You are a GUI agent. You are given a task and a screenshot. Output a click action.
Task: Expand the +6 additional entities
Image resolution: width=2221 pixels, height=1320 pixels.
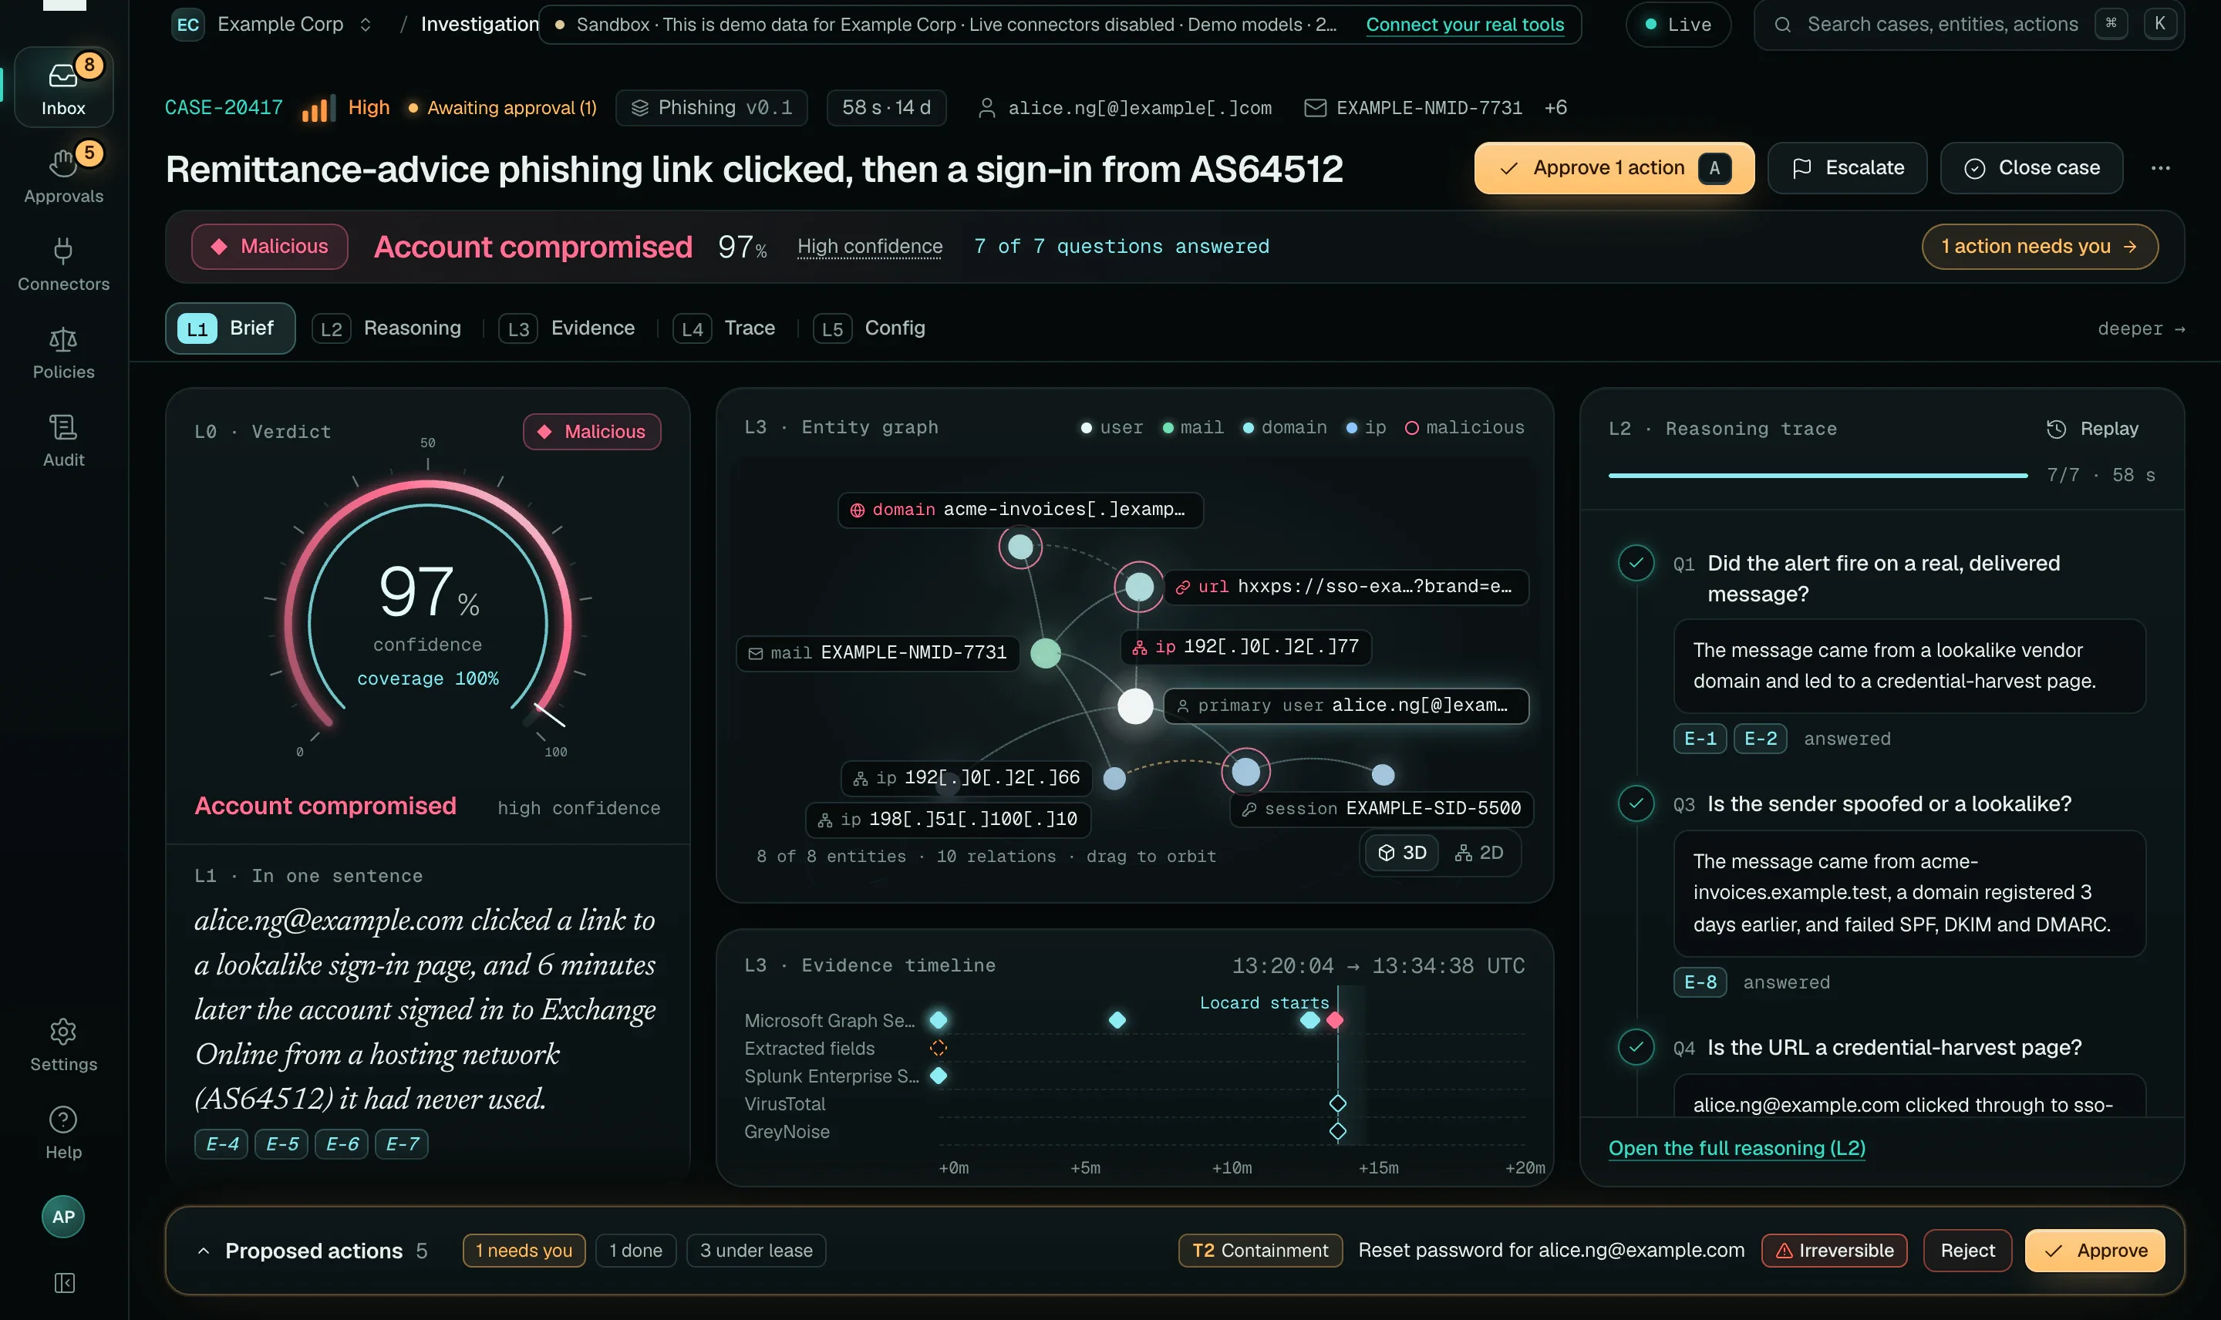(x=1555, y=108)
